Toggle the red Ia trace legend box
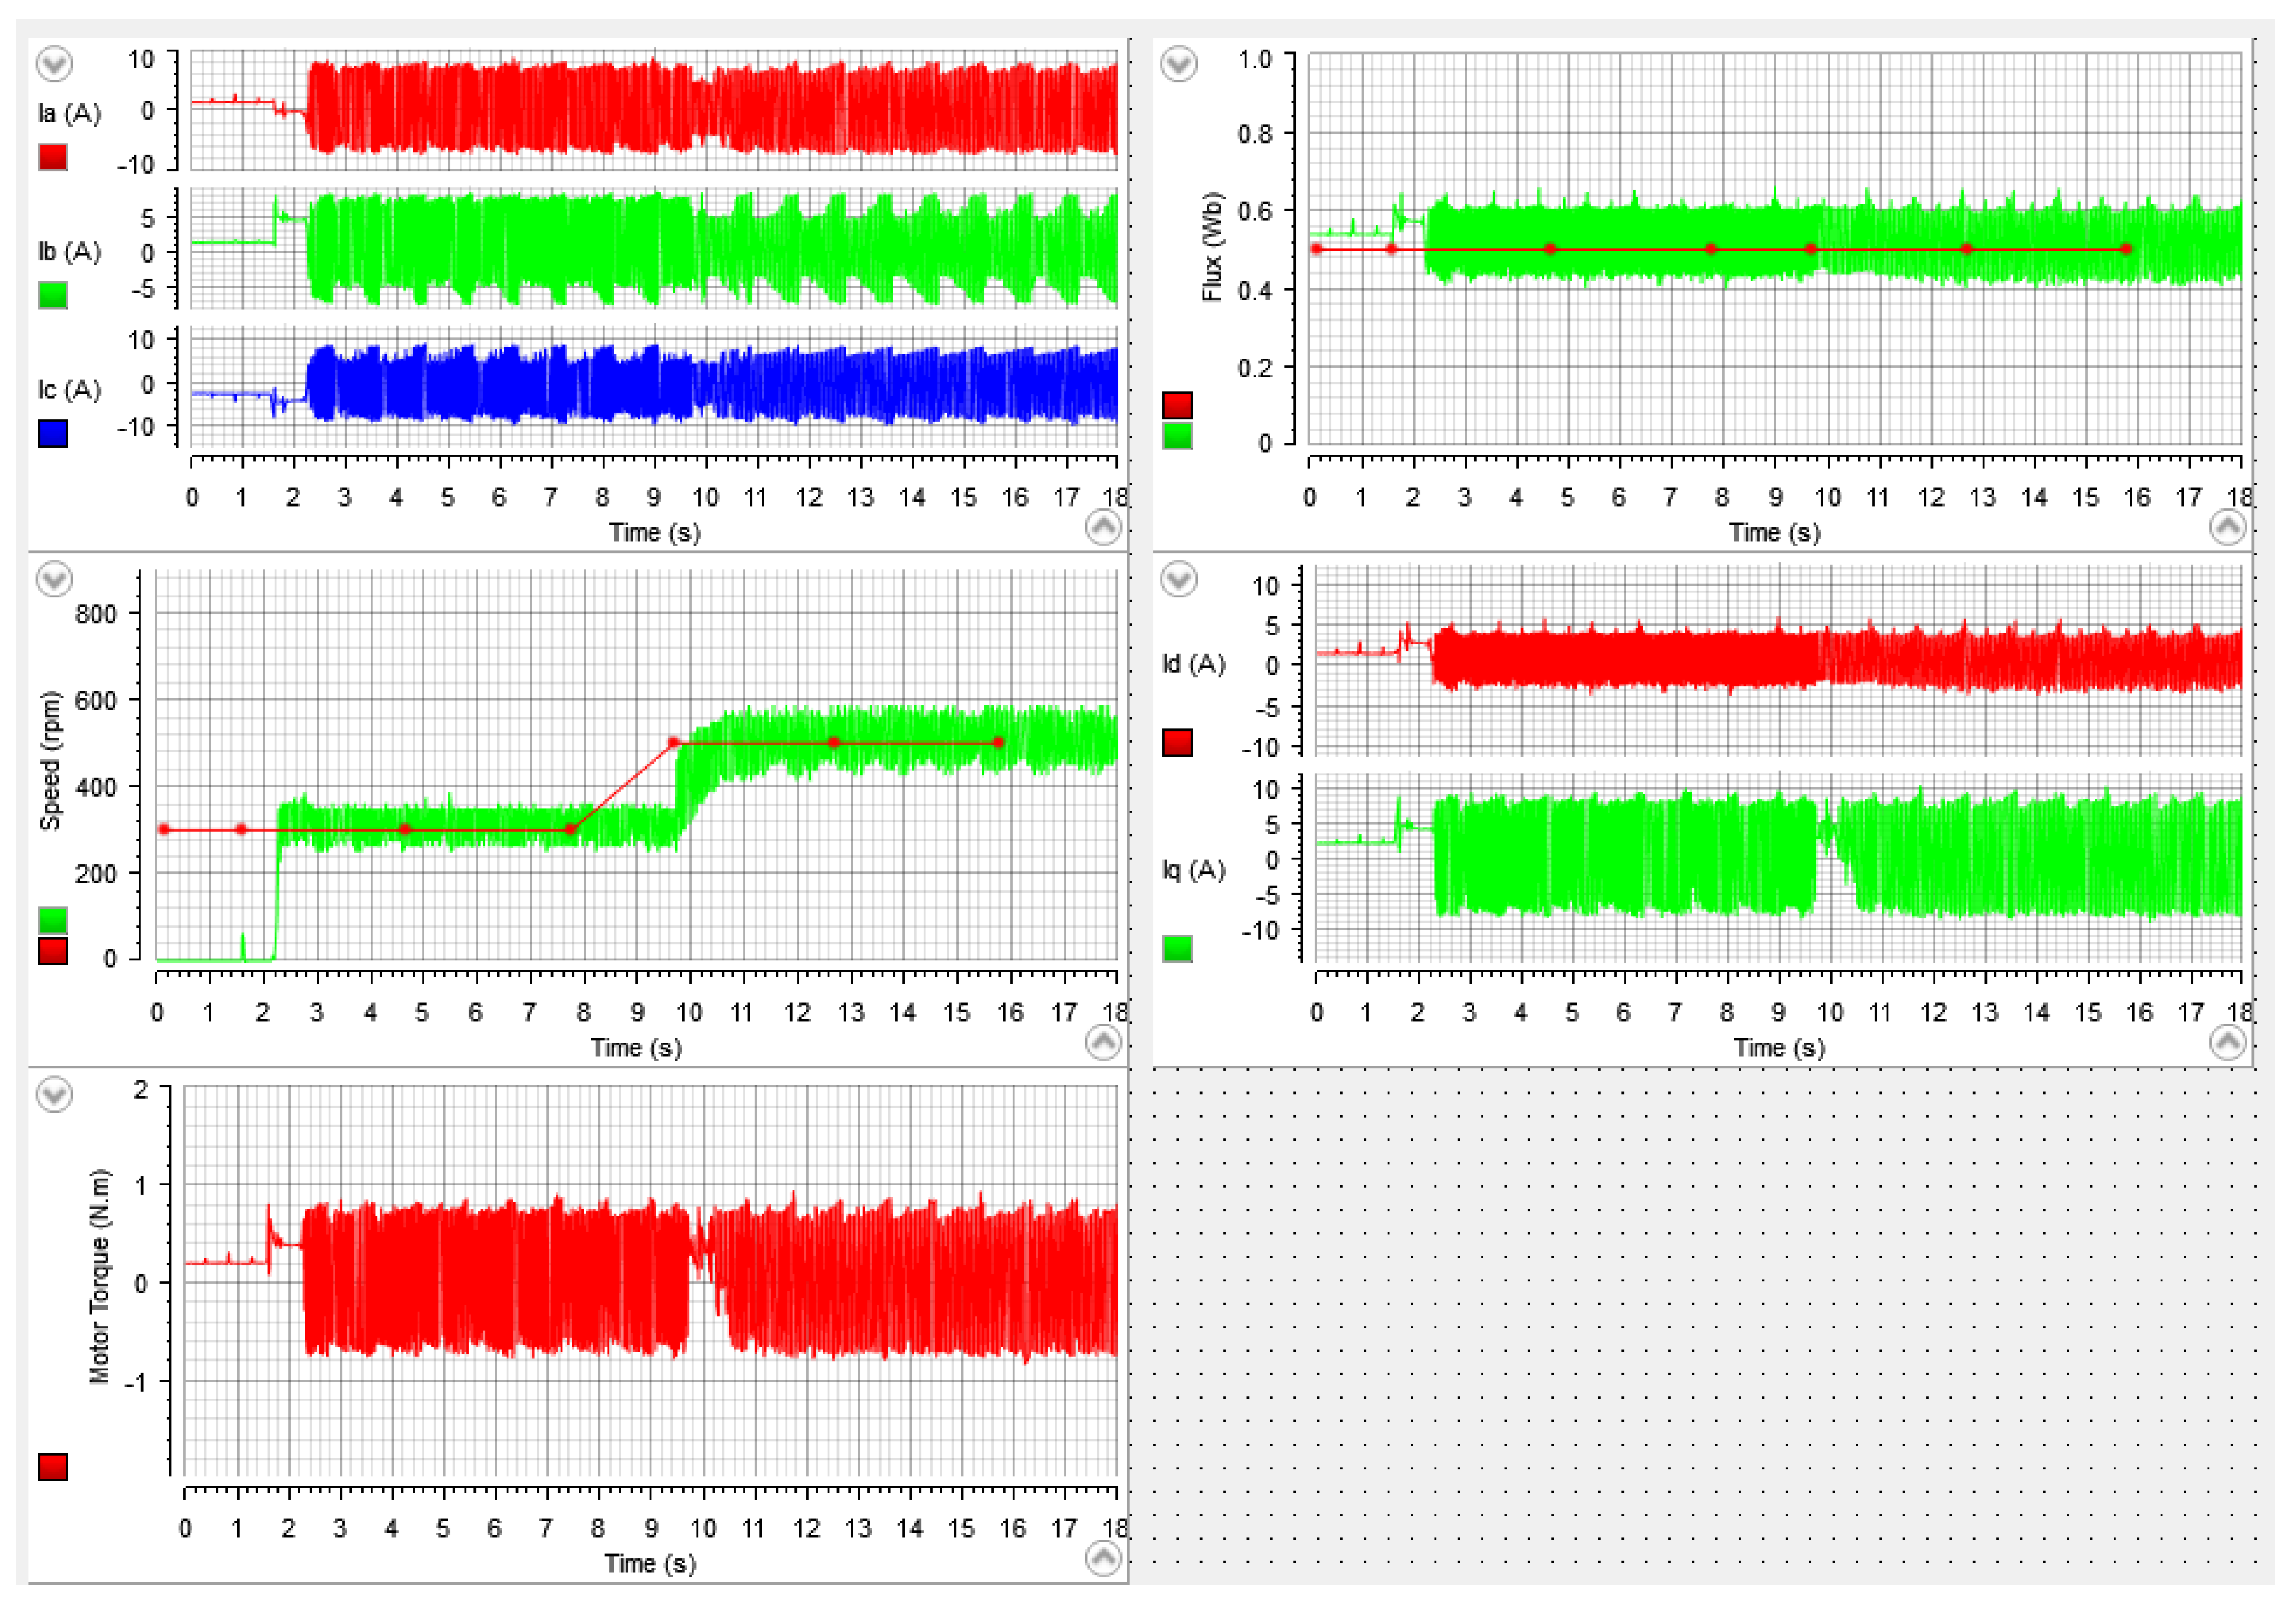The height and width of the screenshot is (1608, 2296). click(x=53, y=157)
